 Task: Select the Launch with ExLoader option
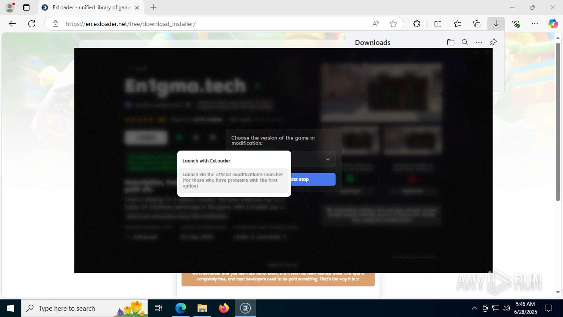click(234, 161)
